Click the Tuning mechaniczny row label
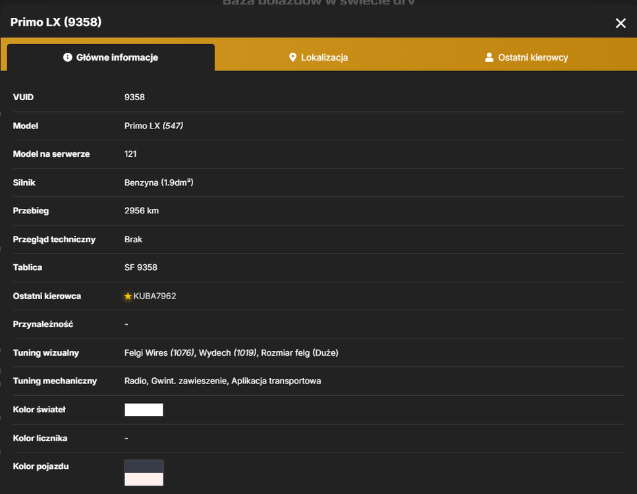637x494 pixels. [x=55, y=381]
